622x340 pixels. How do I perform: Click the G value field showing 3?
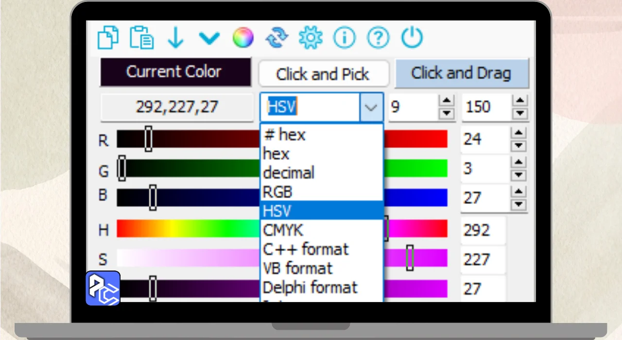[485, 169]
